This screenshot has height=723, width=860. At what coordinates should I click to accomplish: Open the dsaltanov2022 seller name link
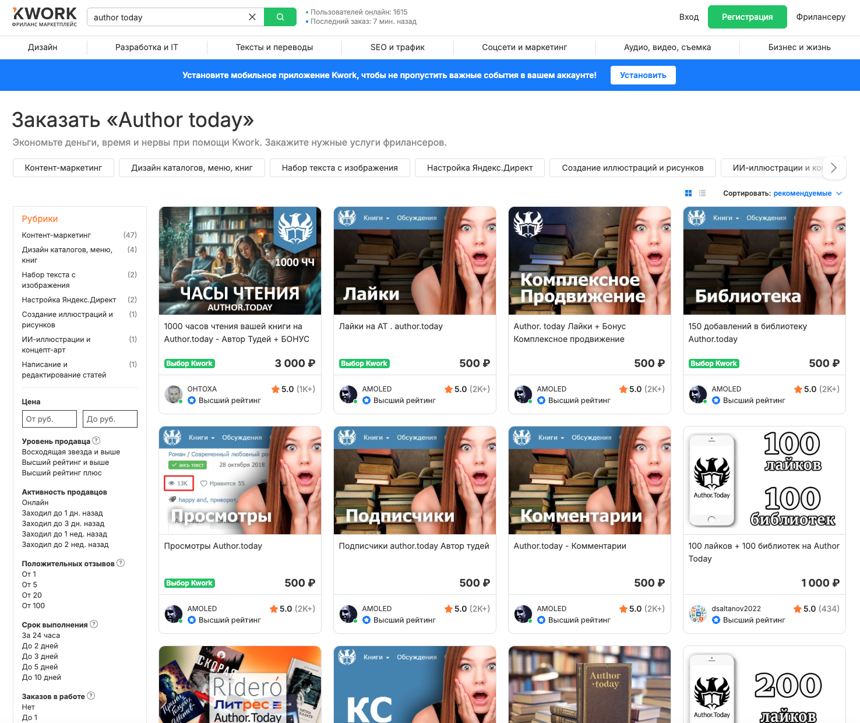pyautogui.click(x=736, y=608)
